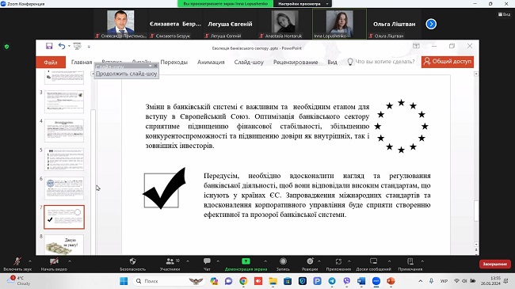Screen dimensions: 515x289
Task: Click the Save icon in PowerPoint toolbar
Action: point(49,46)
